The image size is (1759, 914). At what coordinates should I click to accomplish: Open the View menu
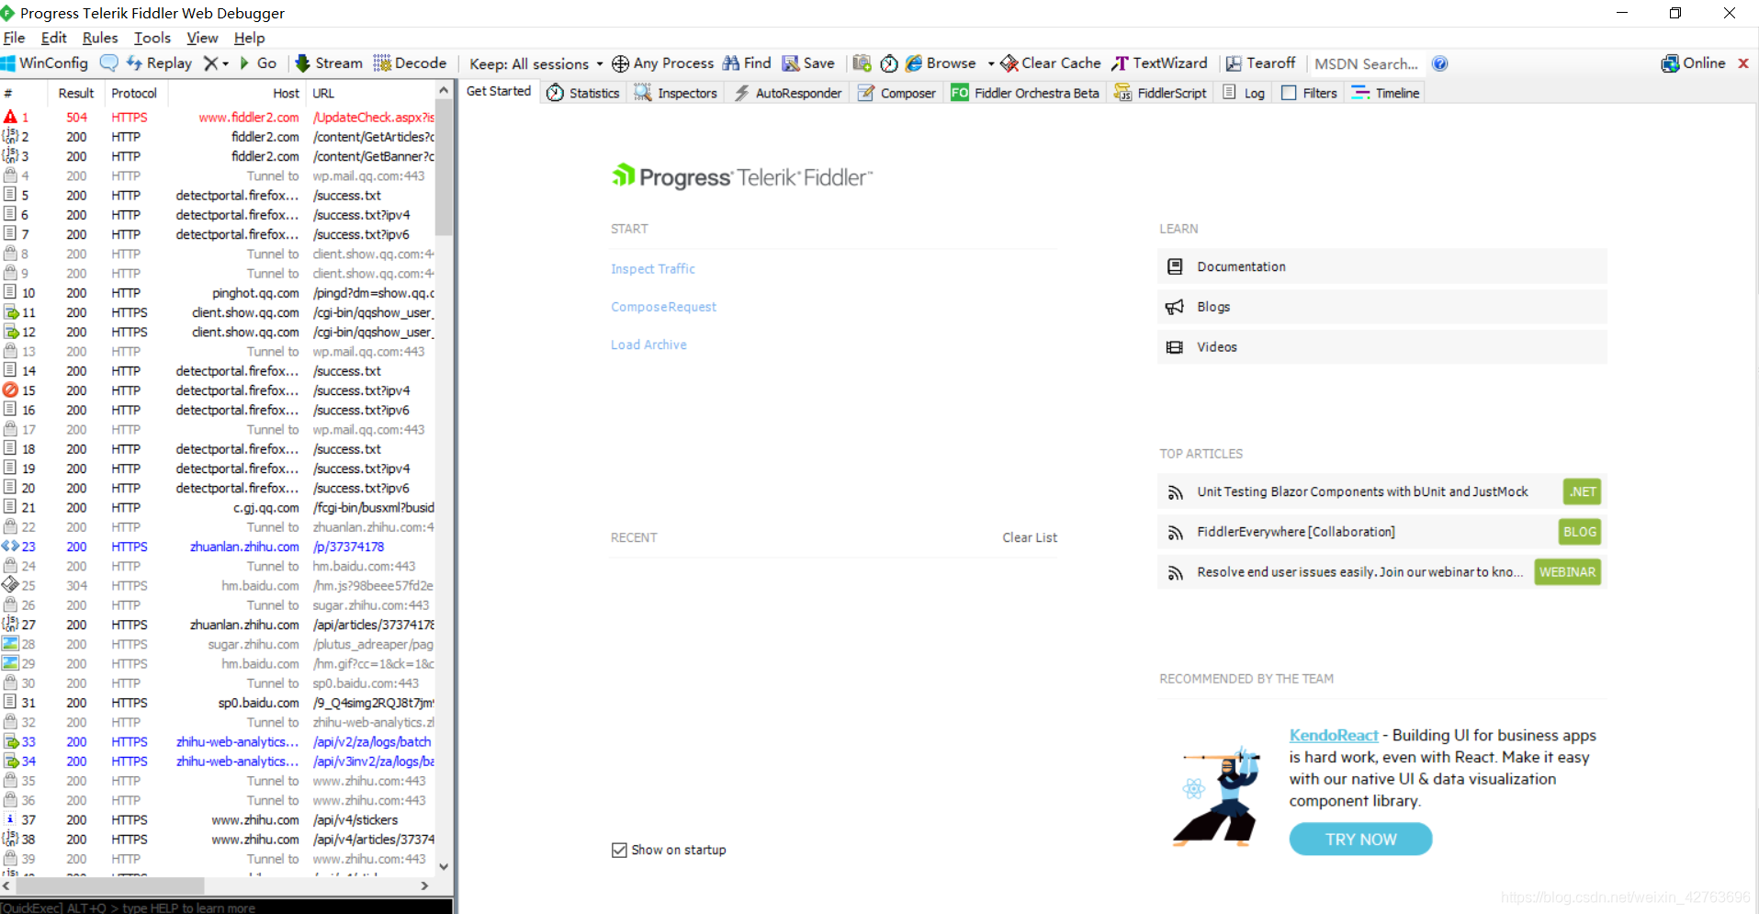coord(202,38)
